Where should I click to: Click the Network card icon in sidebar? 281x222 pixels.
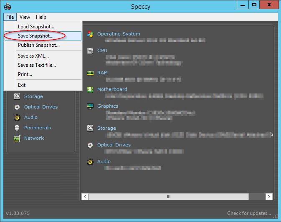(17, 138)
